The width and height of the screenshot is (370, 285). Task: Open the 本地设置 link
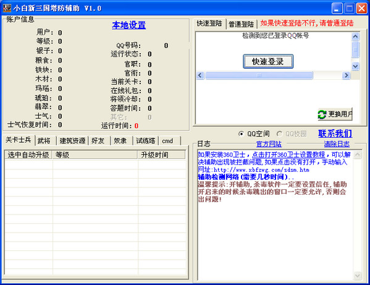point(129,25)
